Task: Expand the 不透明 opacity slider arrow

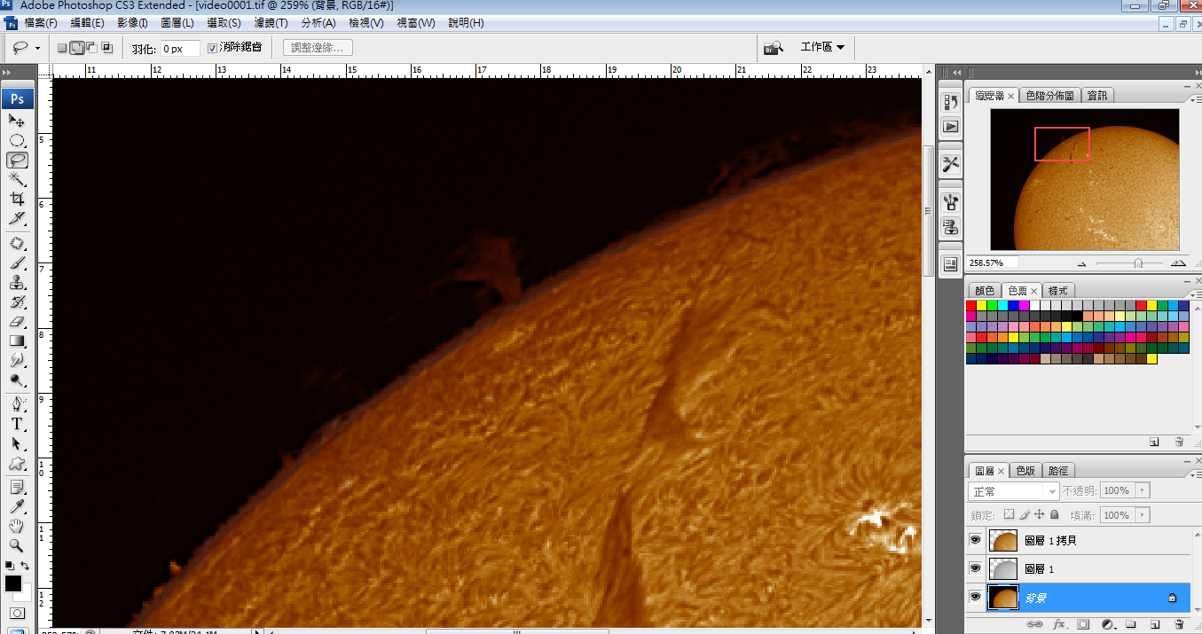Action: pyautogui.click(x=1142, y=490)
